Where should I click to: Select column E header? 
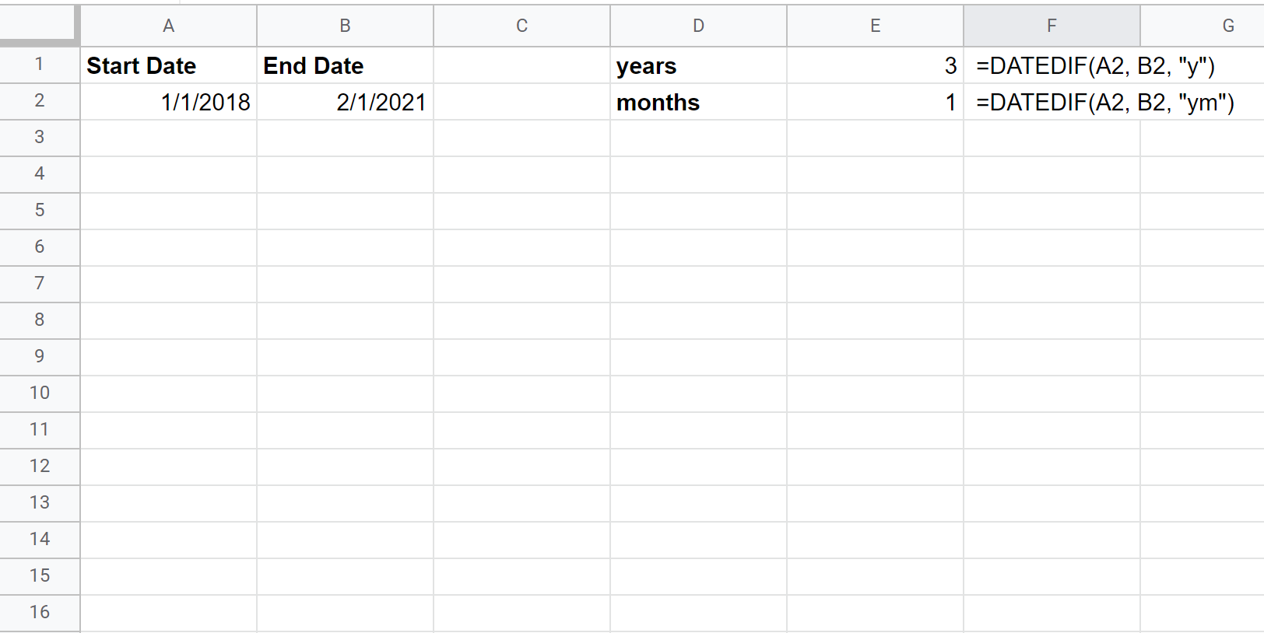pyautogui.click(x=875, y=26)
